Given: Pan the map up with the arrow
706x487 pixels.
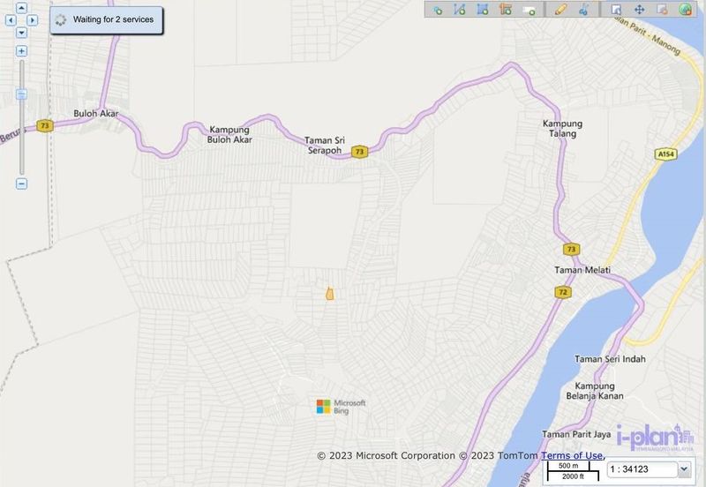Looking at the screenshot, I should point(21,7).
